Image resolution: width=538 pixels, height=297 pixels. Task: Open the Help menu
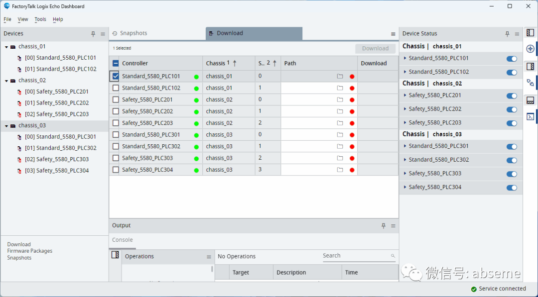58,19
